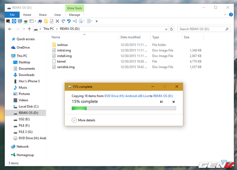Open OneDrive in navigation pane
Viewport: 237px width, 170px height.
click(x=23, y=47)
